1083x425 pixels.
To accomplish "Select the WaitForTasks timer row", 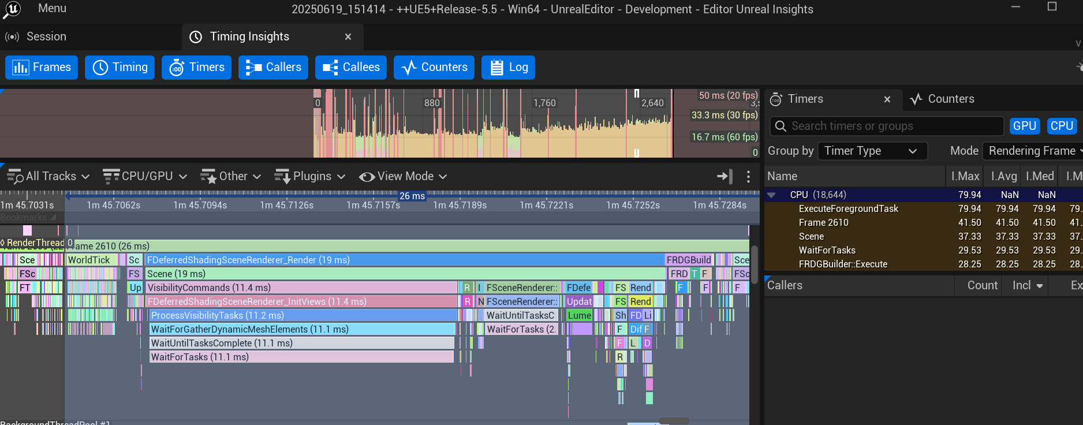I will [924, 251].
